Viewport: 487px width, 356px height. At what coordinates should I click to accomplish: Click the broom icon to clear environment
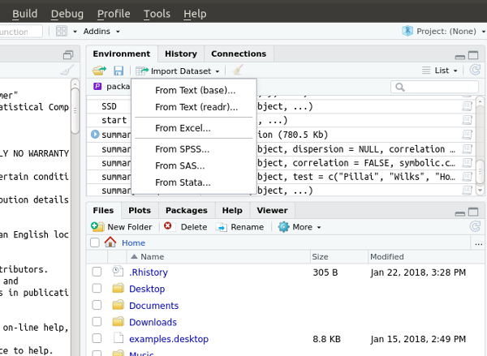[x=238, y=71]
